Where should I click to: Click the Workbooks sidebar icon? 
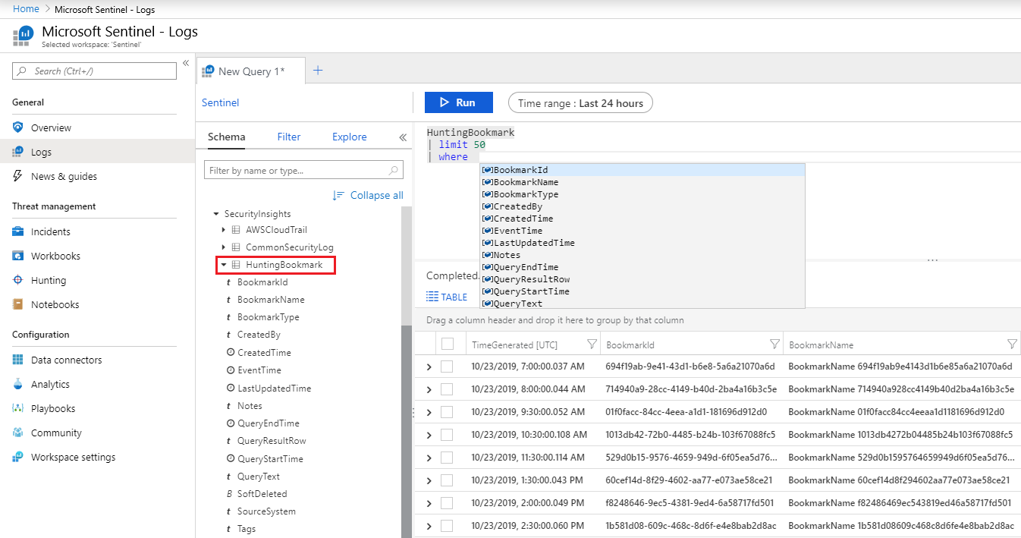[17, 256]
